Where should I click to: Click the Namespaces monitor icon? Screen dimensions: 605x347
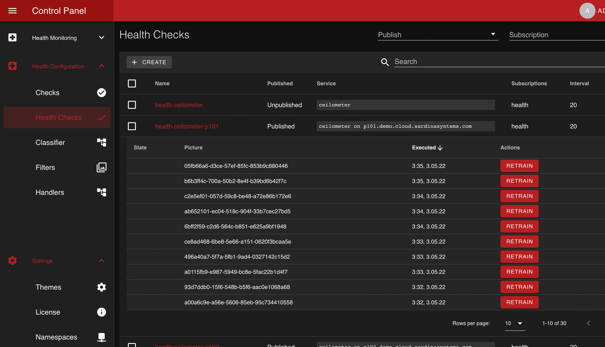pos(101,337)
